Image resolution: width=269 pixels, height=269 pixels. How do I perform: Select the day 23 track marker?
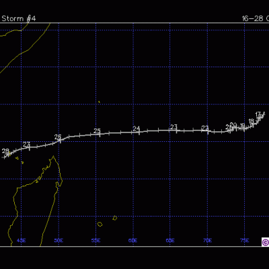(174, 127)
